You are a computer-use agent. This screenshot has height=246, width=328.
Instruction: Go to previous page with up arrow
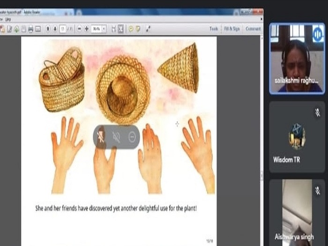click(48, 29)
